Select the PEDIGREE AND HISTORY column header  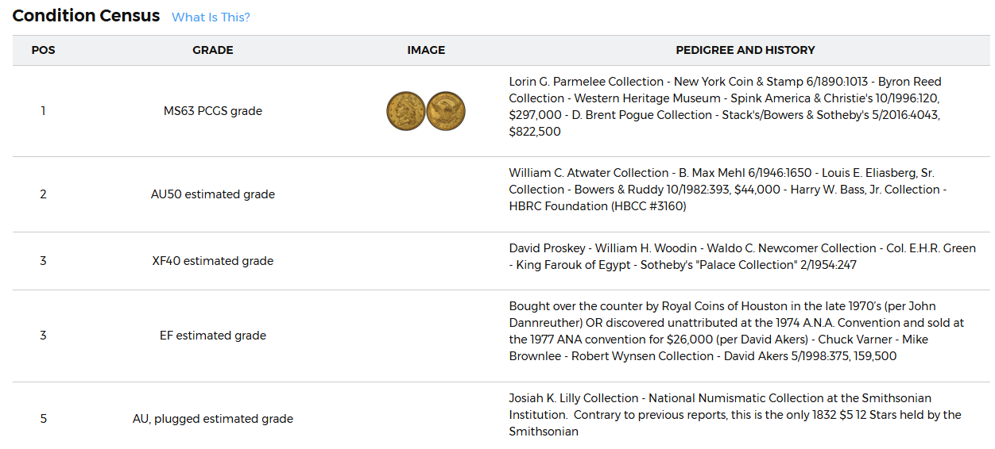coord(745,50)
